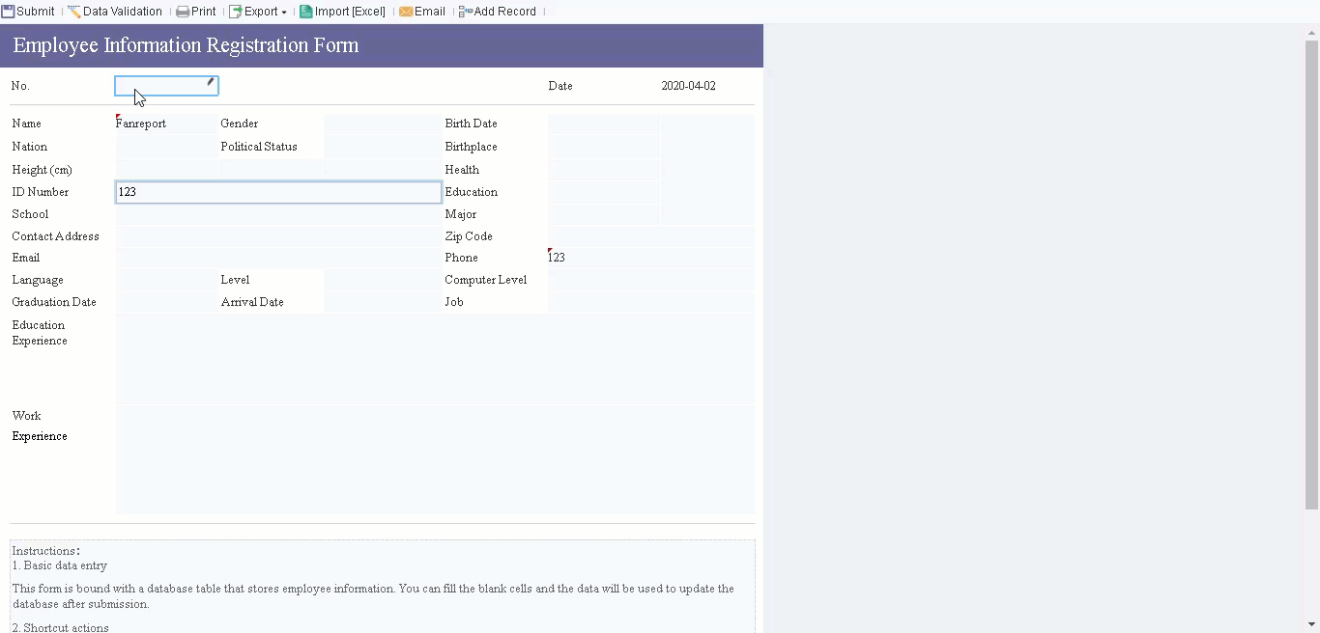Screen dimensions: 1320x633
Task: Click the Arrival Date input cell
Action: click(383, 302)
